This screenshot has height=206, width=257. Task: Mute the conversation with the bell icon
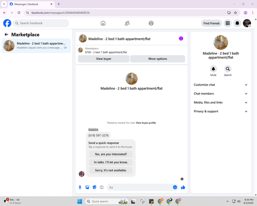point(213,69)
